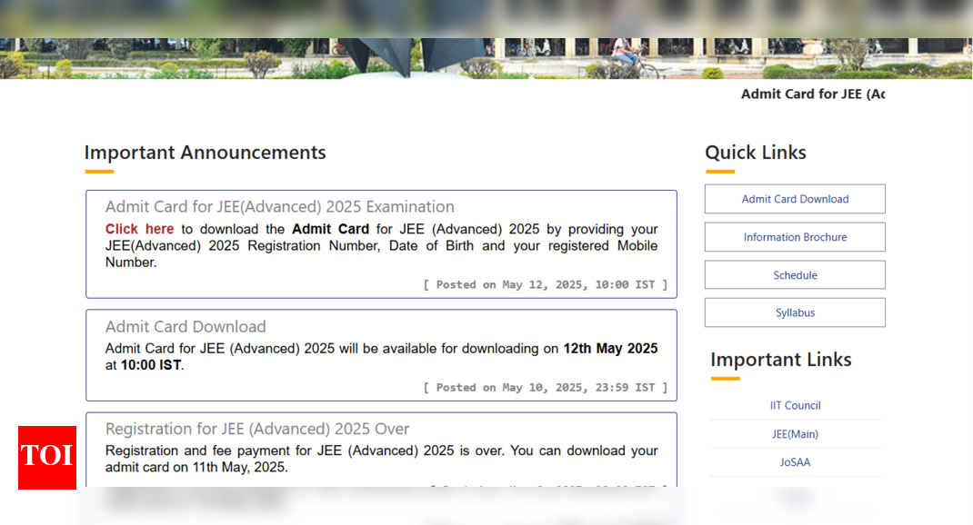The image size is (973, 525).
Task: Open the Syllabus quick link button
Action: 795,312
